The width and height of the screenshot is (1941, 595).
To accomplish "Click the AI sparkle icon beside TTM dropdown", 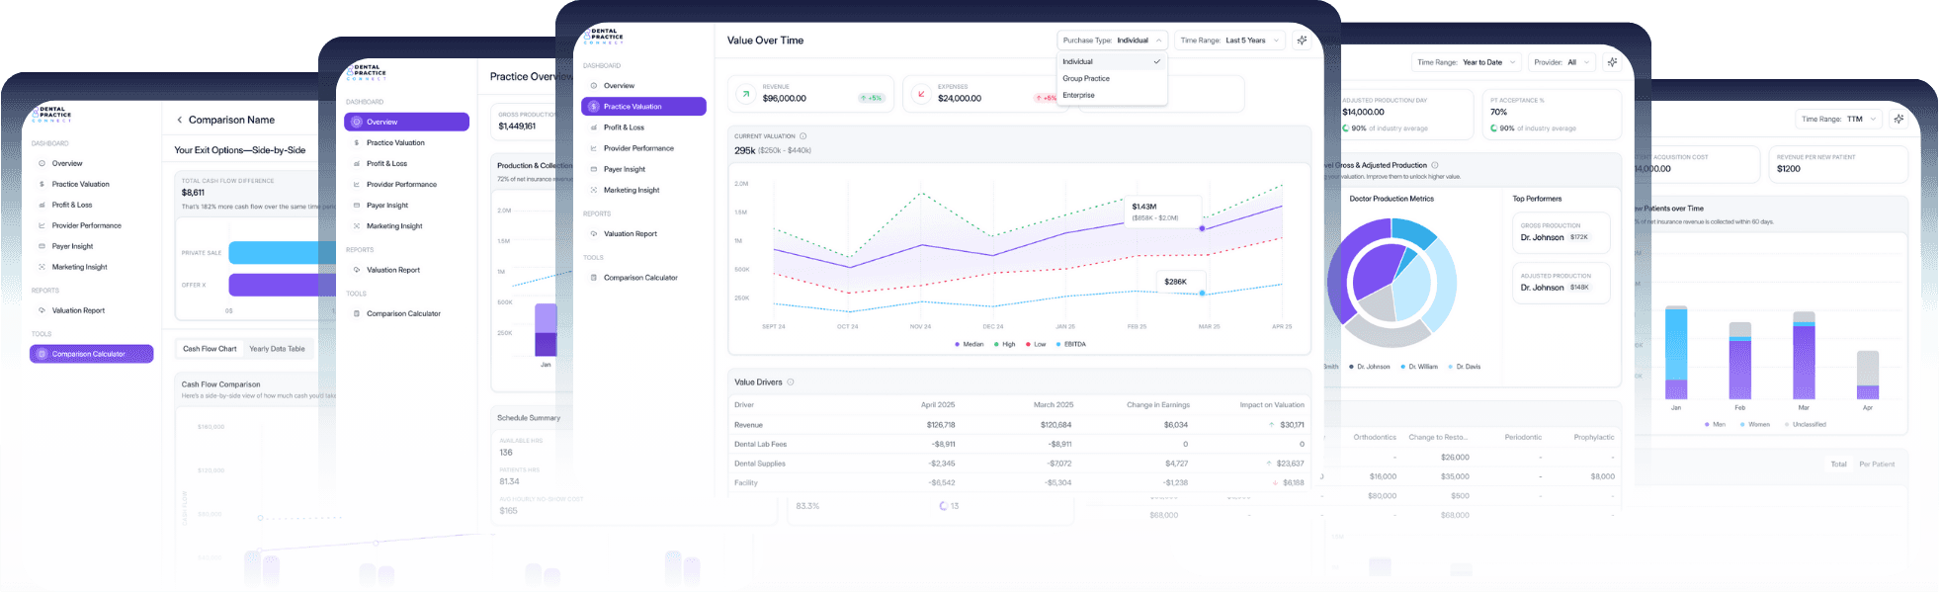I will [x=1898, y=119].
